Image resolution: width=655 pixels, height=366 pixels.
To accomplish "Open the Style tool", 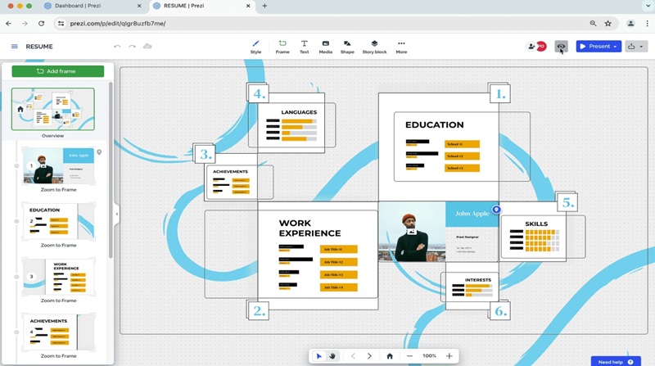I will tap(255, 47).
